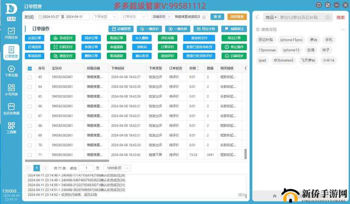The image size is (350, 204).
Task: Click the table's vertical scrollbar thumb
Action: click(246, 154)
